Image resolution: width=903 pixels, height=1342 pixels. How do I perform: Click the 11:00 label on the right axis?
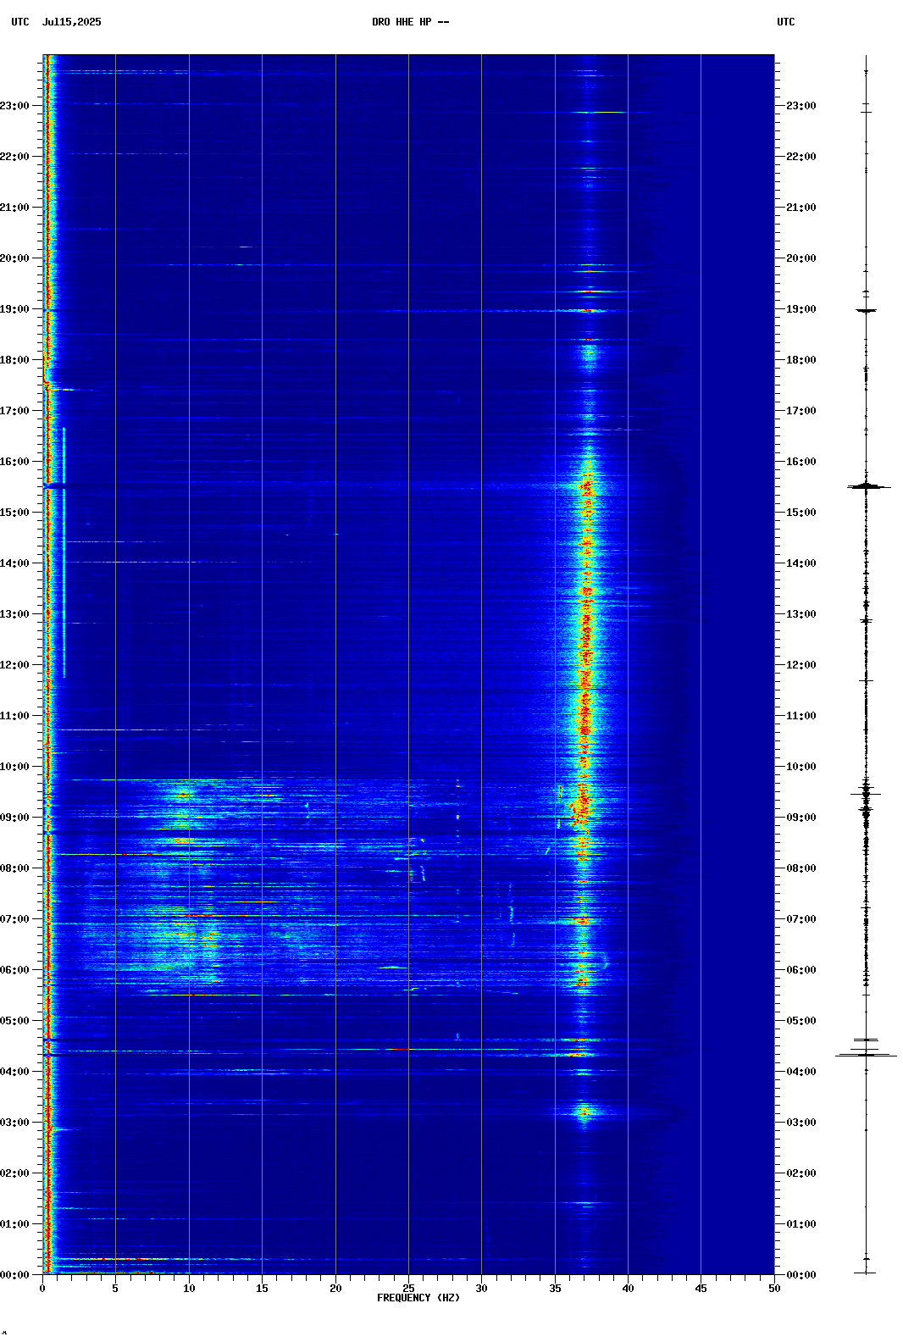801,716
